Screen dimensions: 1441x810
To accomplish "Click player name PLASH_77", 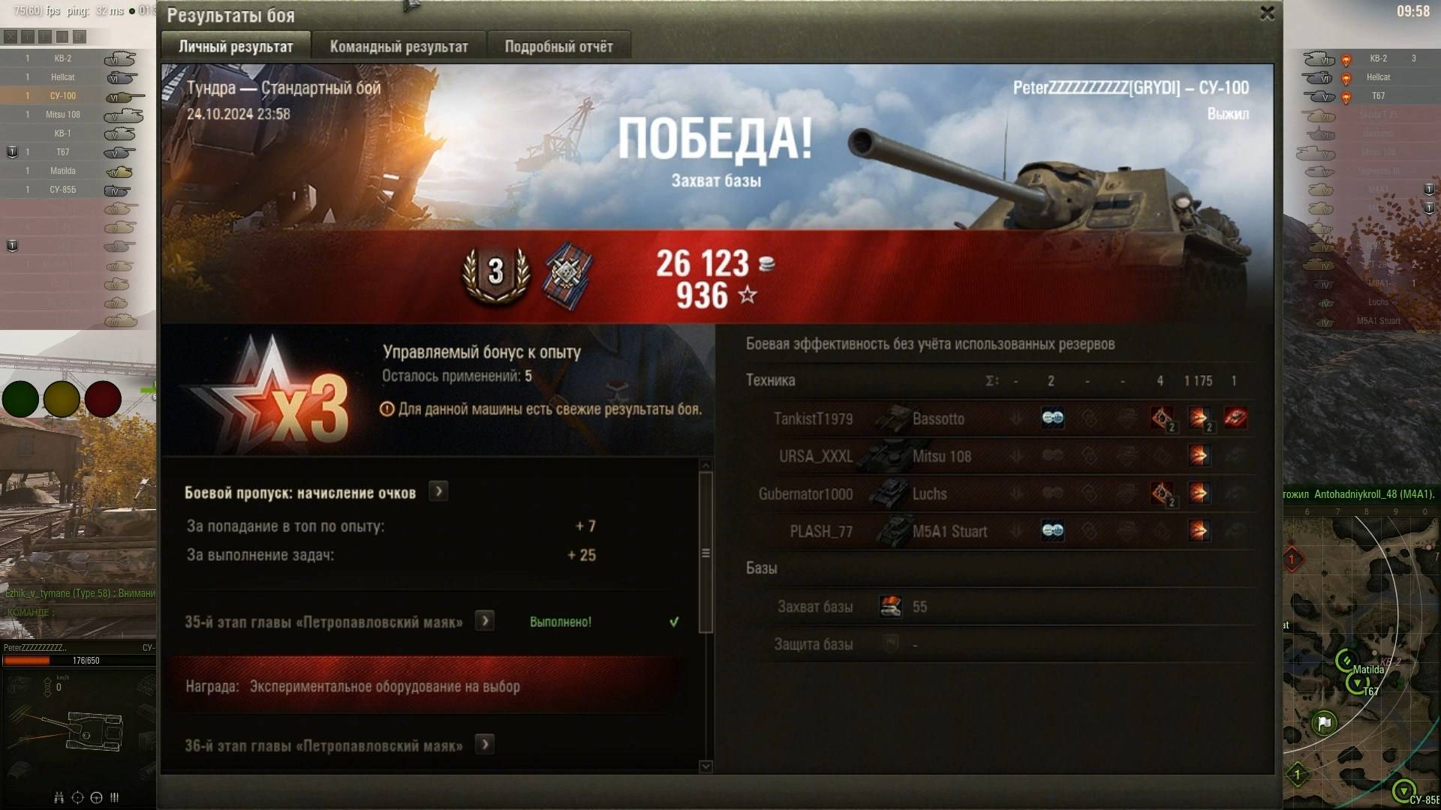I will tap(821, 531).
